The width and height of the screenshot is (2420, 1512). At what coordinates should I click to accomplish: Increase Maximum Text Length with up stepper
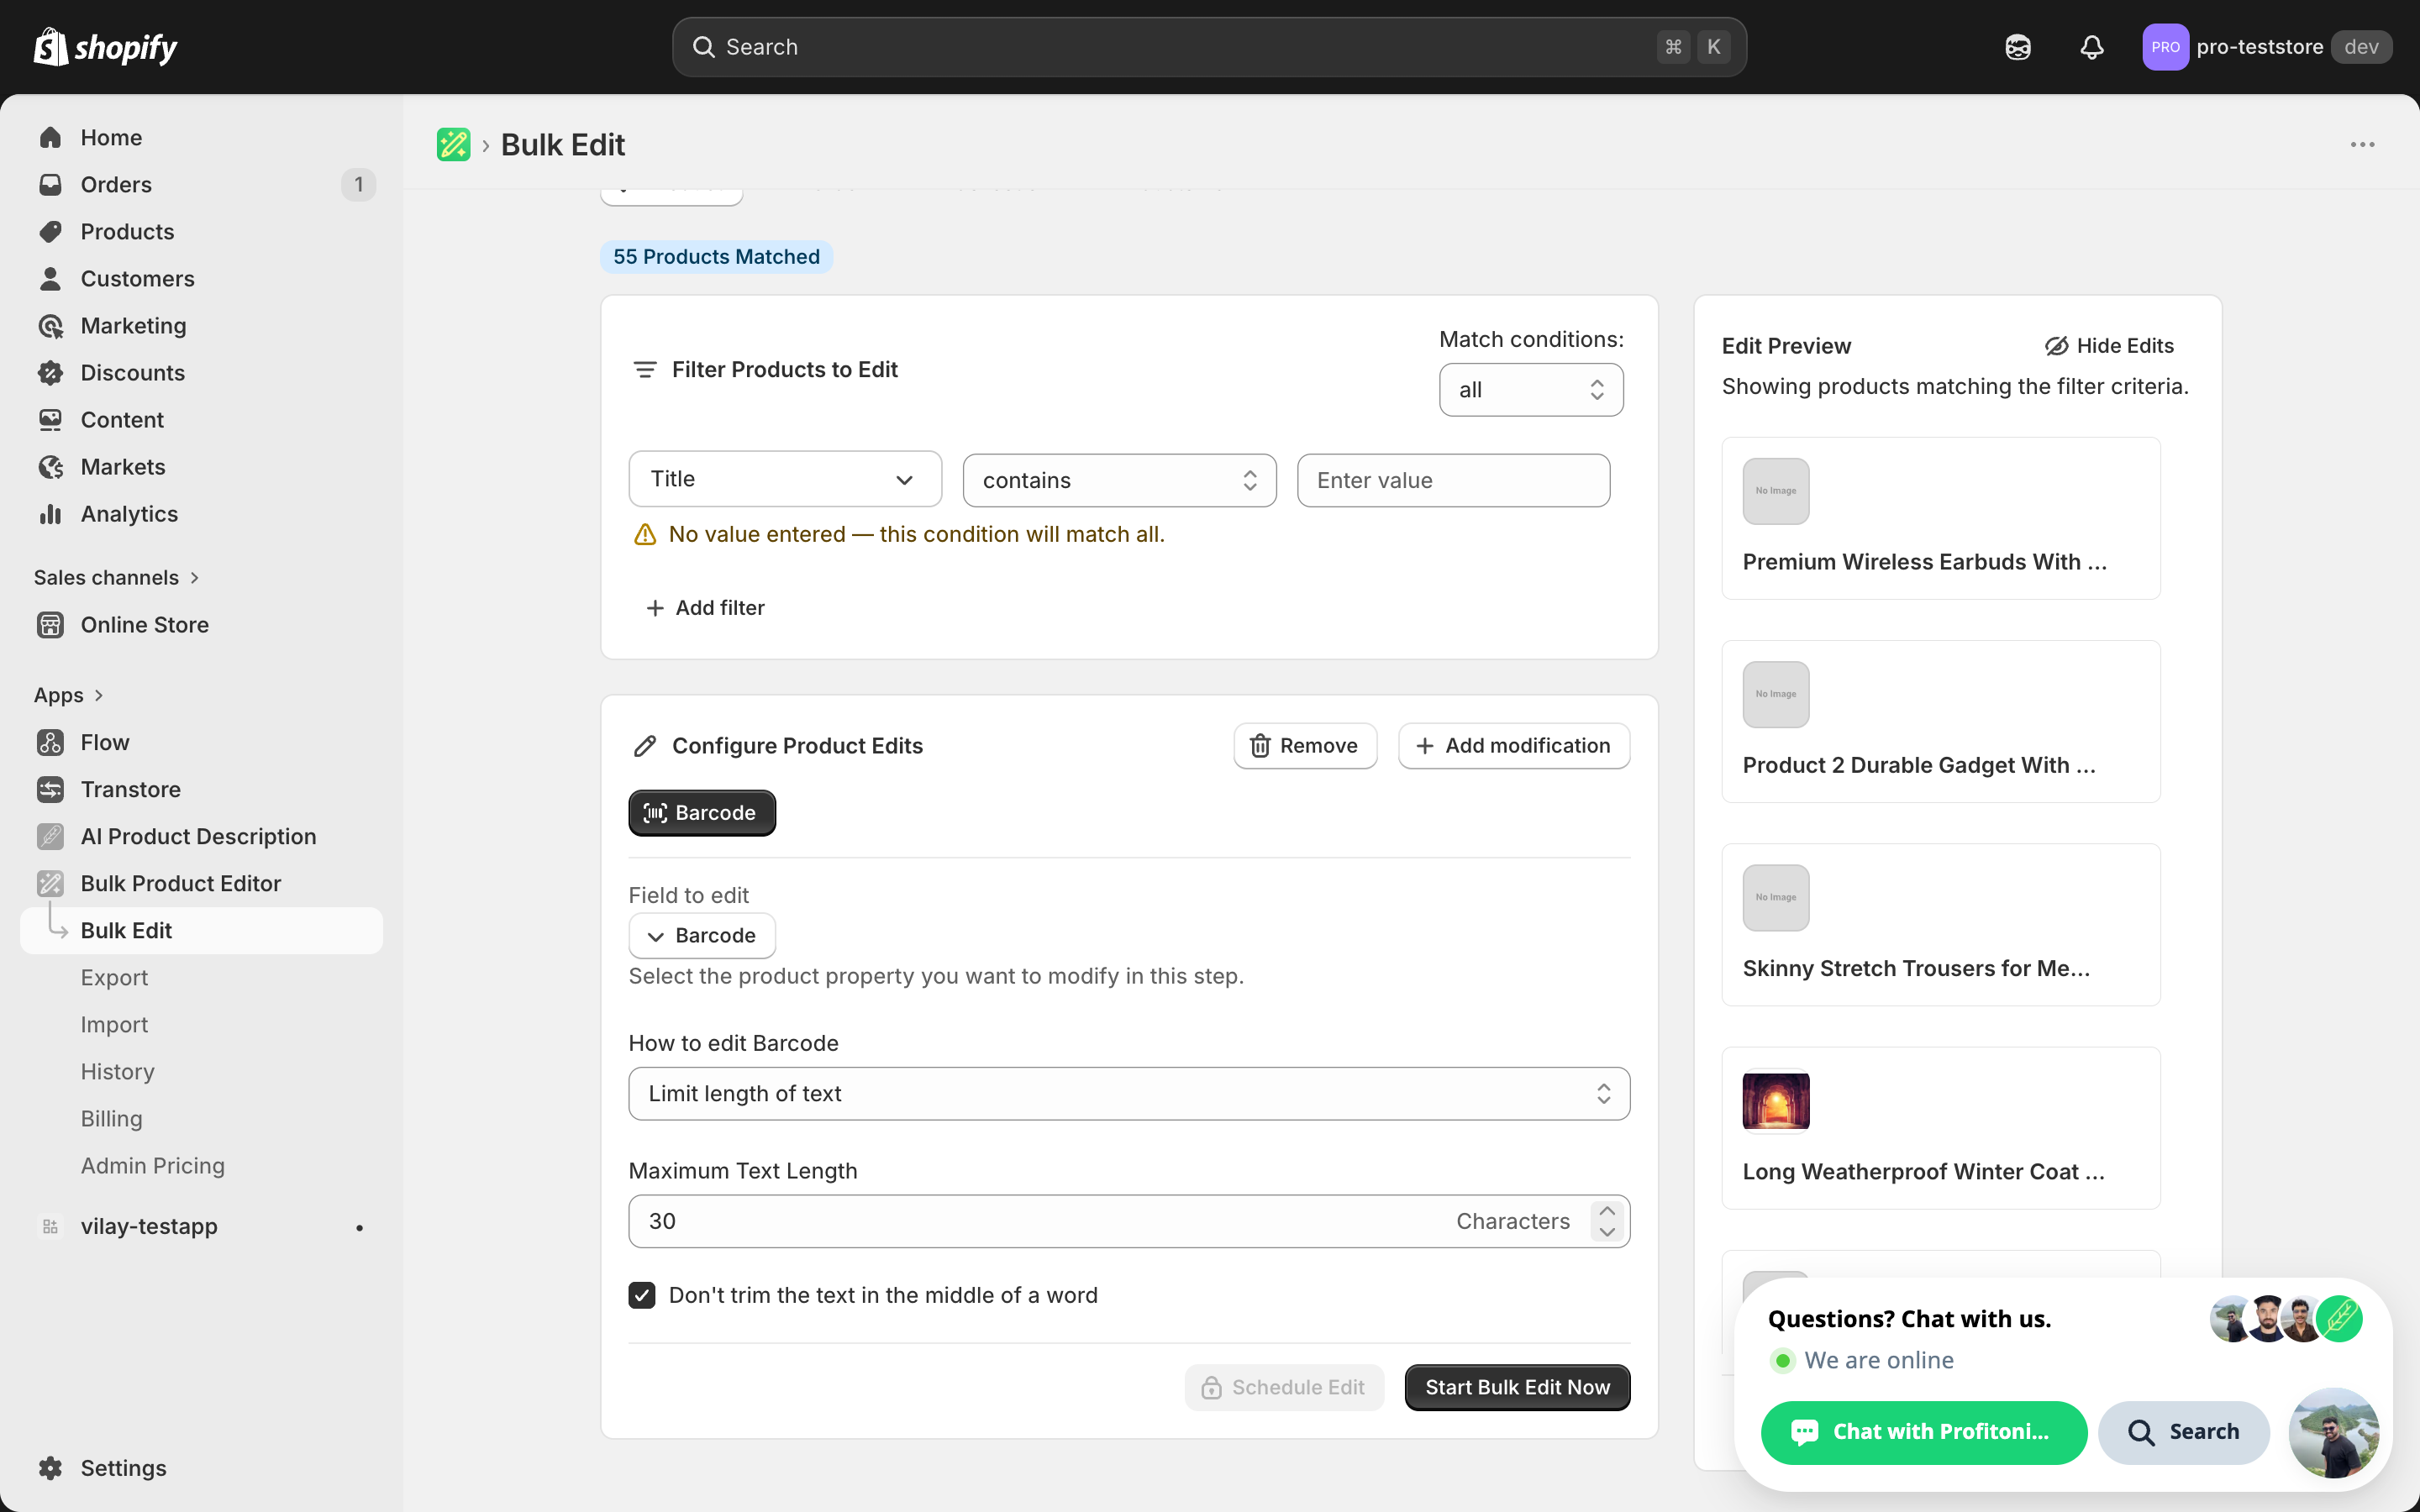1607,1211
